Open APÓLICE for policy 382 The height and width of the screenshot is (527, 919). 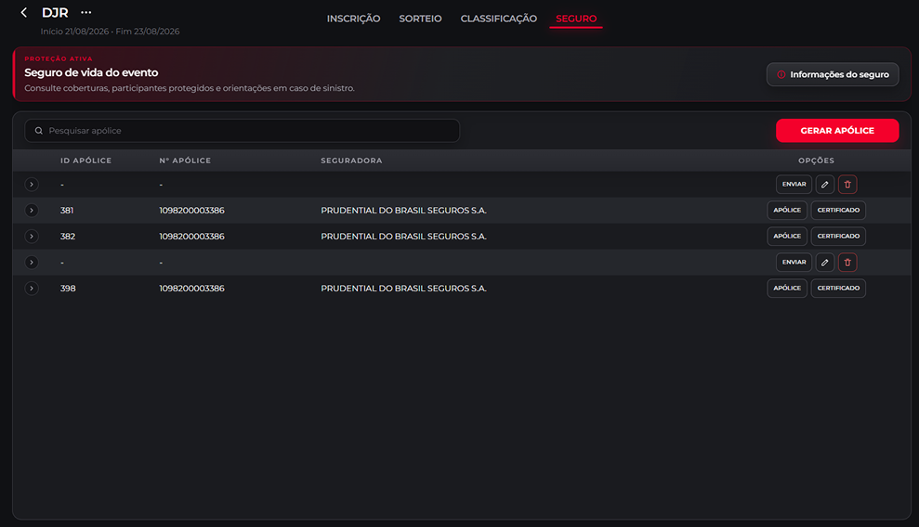click(x=786, y=237)
